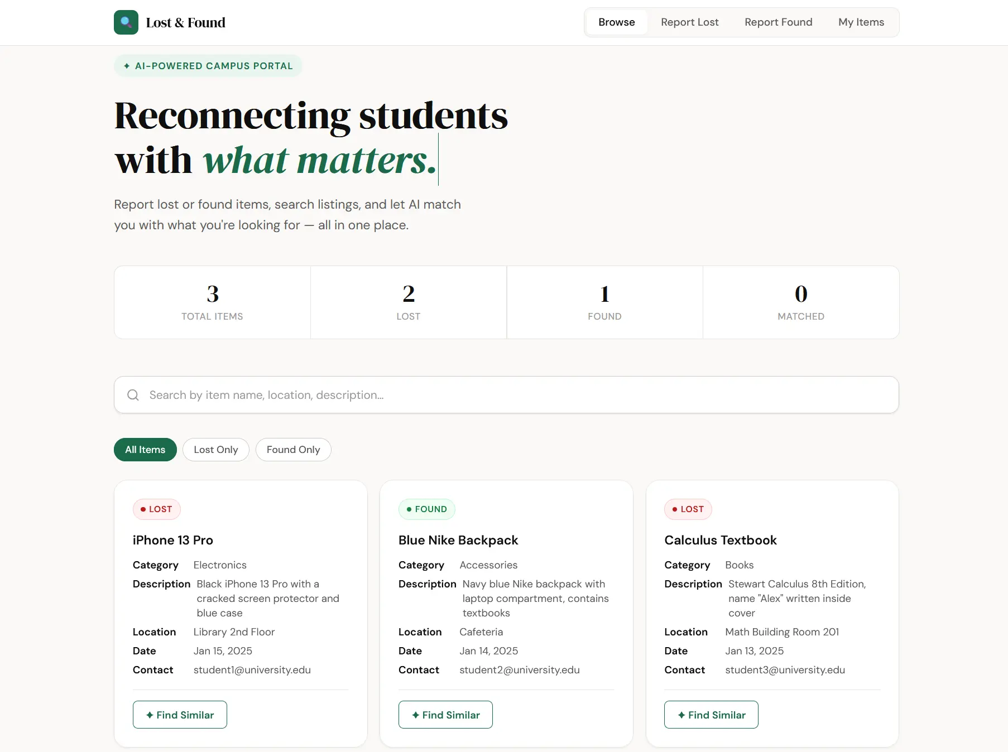
Task: Open the Report Found tab
Action: click(x=779, y=22)
